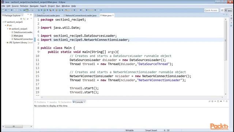Screen dimensions: 234x132
Task: Switch to the Problems tab
Action: click(x=40, y=102)
